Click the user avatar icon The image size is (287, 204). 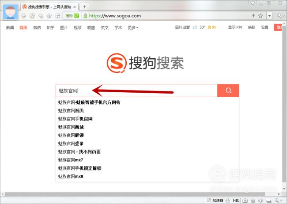(11, 12)
